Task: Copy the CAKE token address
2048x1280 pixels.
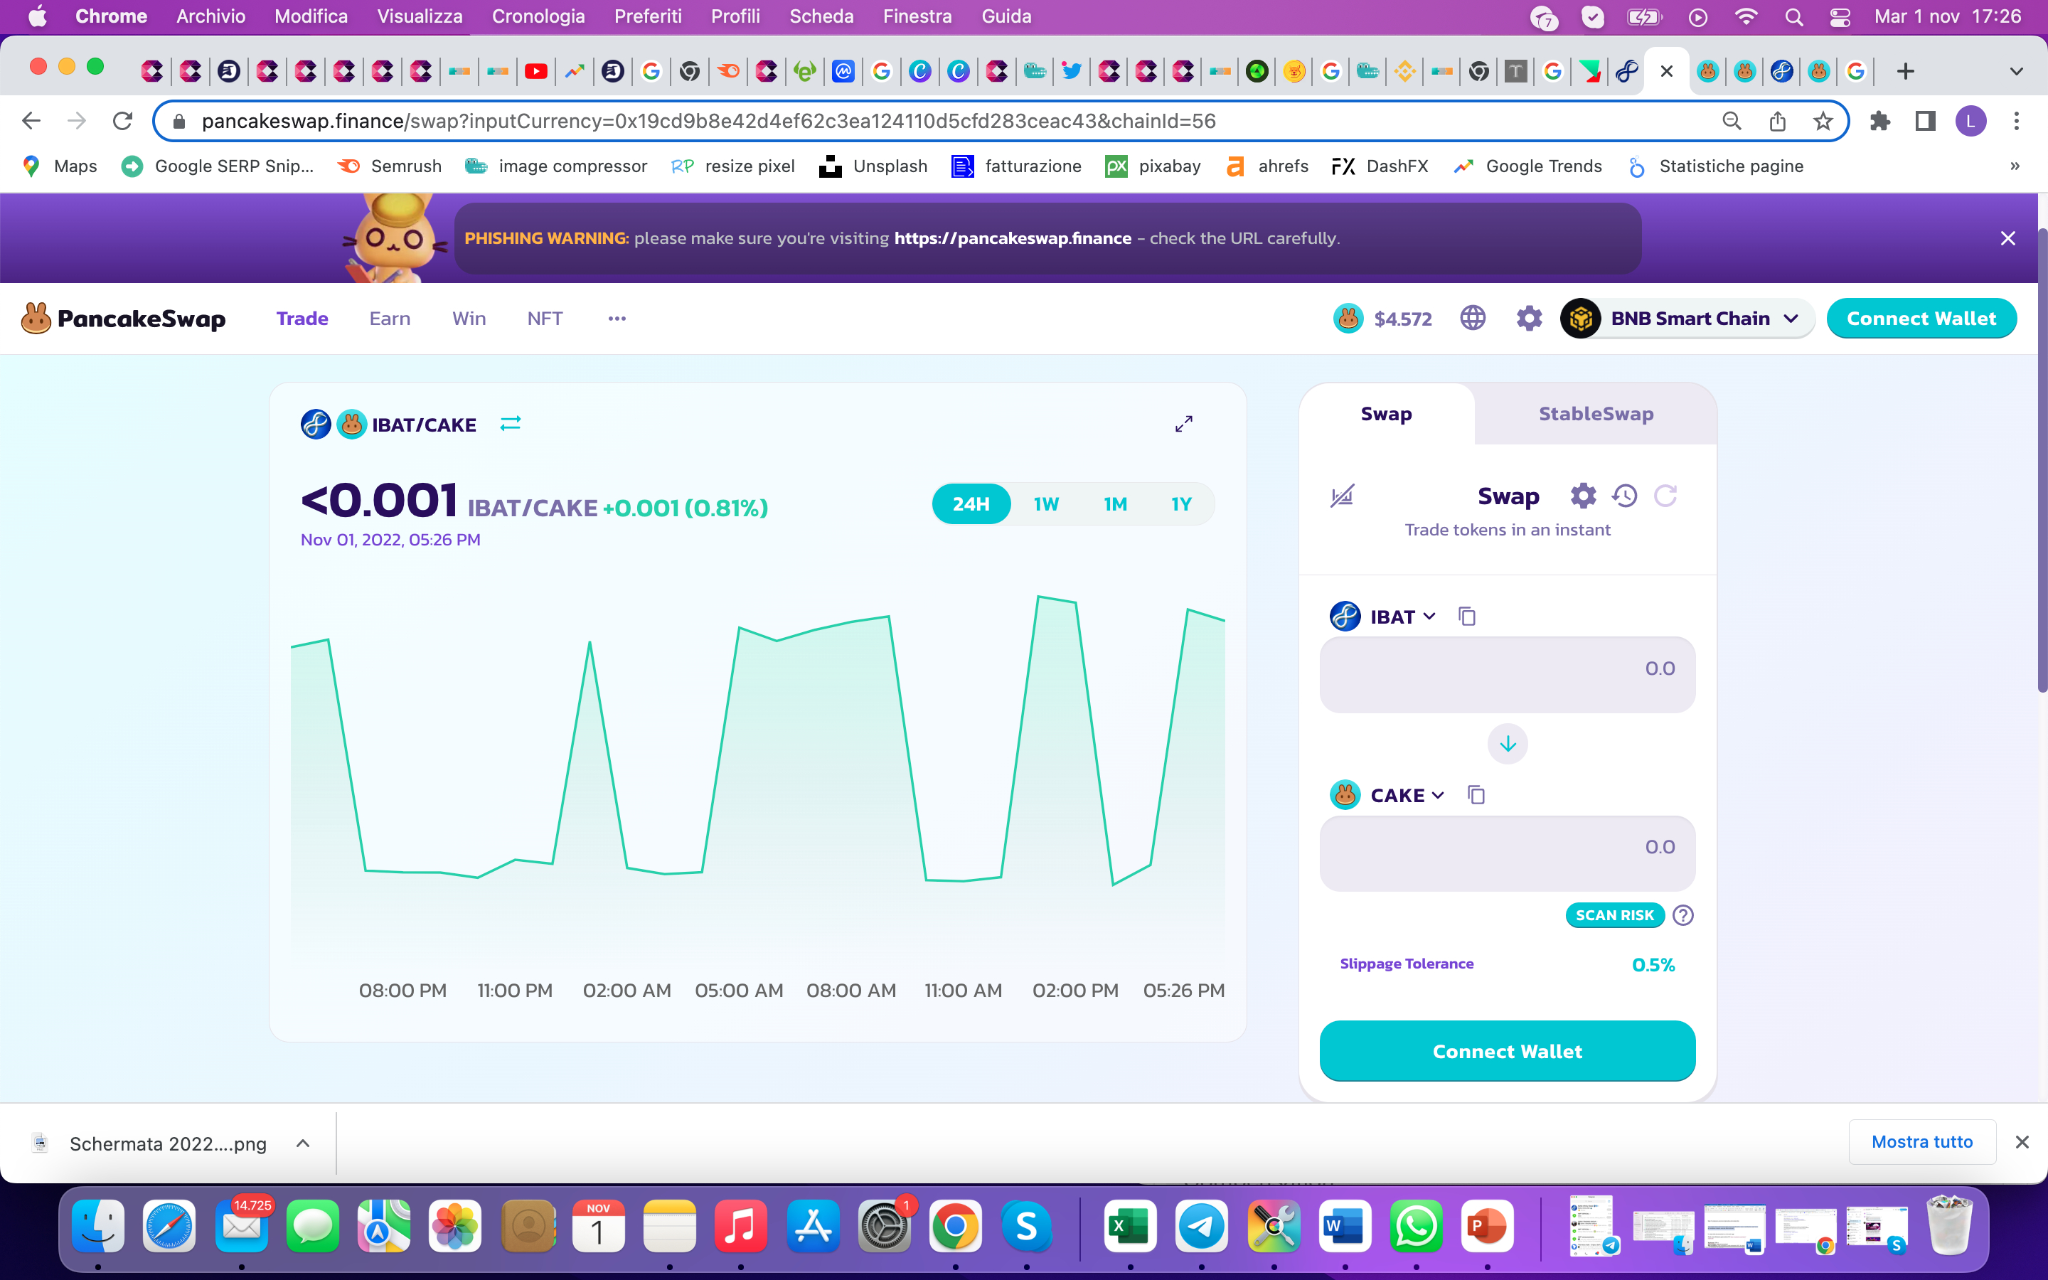Action: tap(1476, 795)
